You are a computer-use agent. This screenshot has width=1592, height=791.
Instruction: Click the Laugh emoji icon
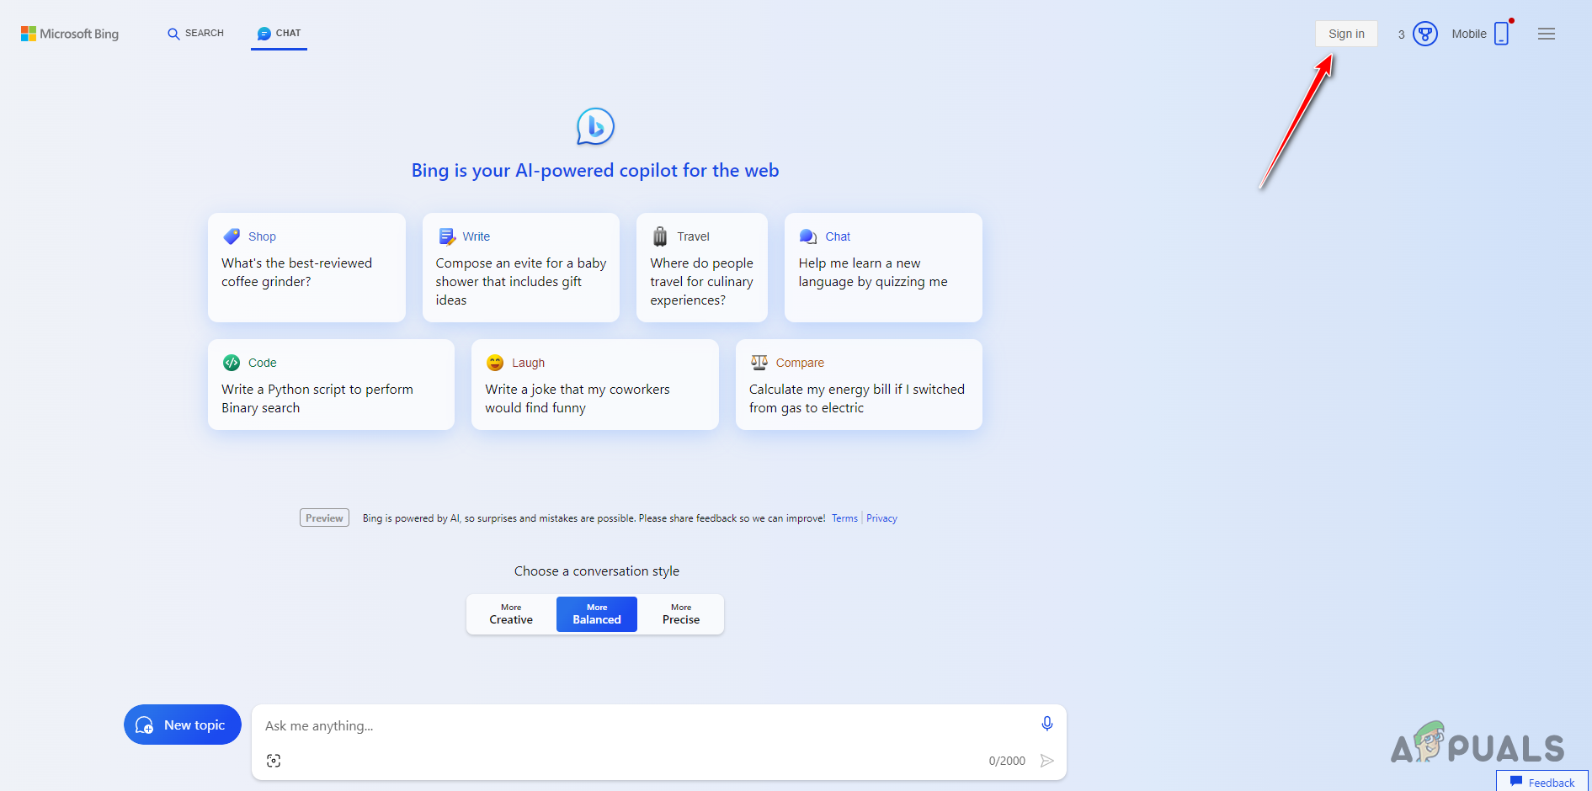495,363
